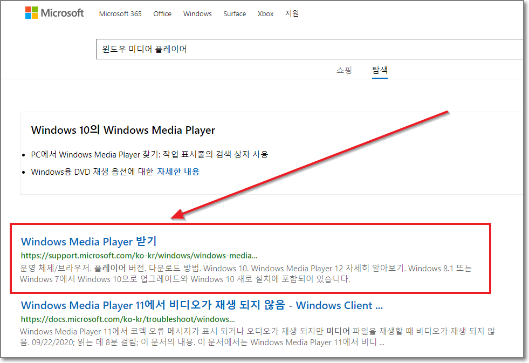The height and width of the screenshot is (363, 529).
Task: Open the 자세한 내용 link
Action: pos(178,172)
